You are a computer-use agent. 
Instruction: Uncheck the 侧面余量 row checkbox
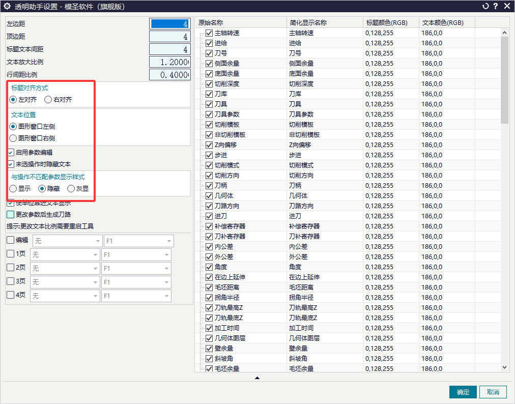(x=209, y=64)
